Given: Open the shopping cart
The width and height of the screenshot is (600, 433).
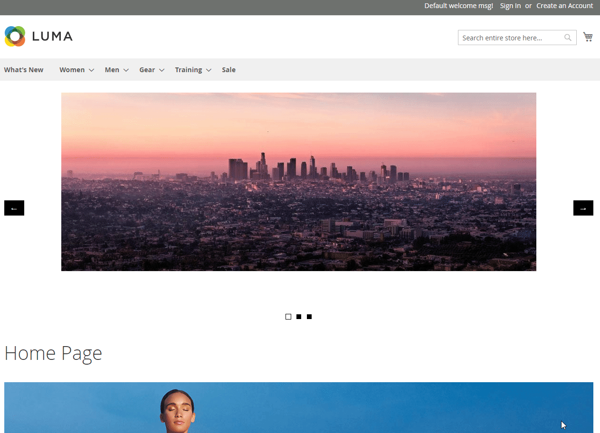Looking at the screenshot, I should (588, 37).
